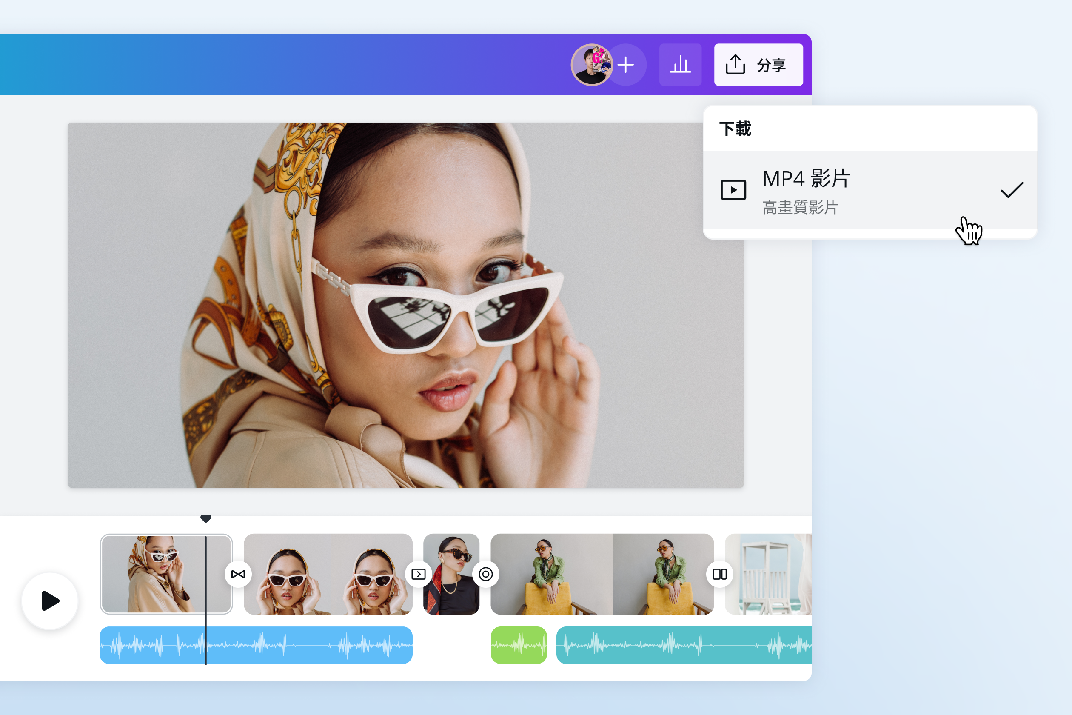Add a collaborator with the plus icon

click(x=626, y=65)
